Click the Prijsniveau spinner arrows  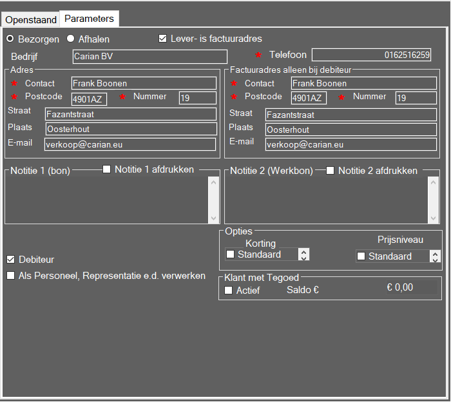pos(436,256)
